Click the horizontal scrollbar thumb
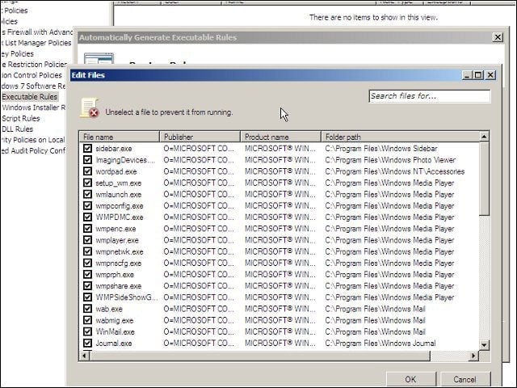517x388 pixels. pyautogui.click(x=260, y=356)
